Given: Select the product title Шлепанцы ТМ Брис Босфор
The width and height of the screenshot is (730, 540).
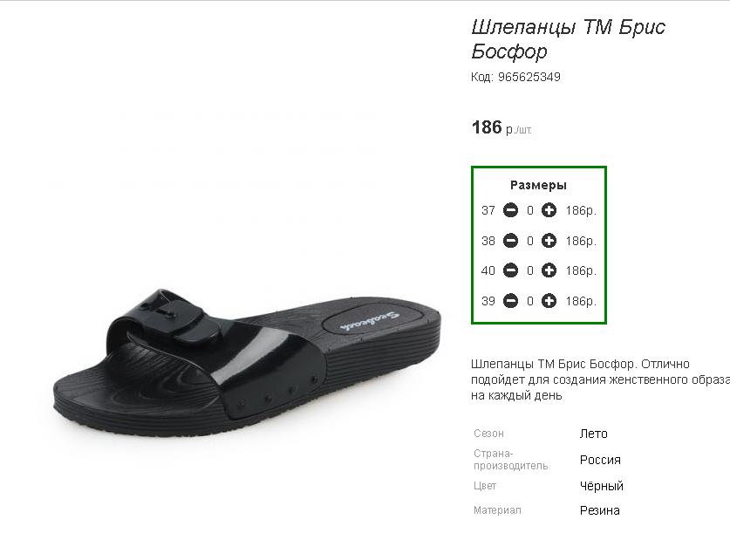Looking at the screenshot, I should click(x=569, y=39).
